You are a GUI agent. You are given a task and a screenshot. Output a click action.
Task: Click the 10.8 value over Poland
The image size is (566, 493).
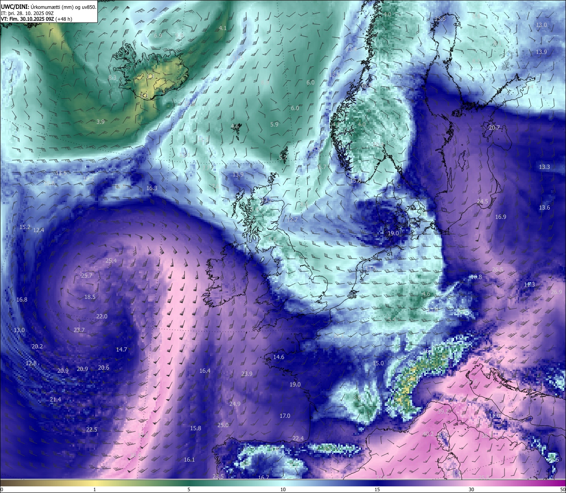click(x=476, y=277)
